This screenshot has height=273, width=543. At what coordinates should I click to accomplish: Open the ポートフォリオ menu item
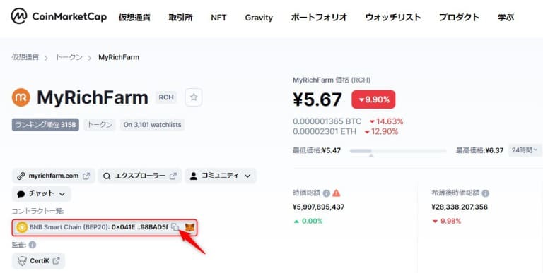click(x=319, y=17)
